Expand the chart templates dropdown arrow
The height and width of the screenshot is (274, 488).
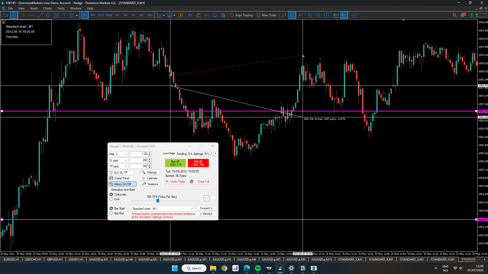pyautogui.click(x=174, y=15)
